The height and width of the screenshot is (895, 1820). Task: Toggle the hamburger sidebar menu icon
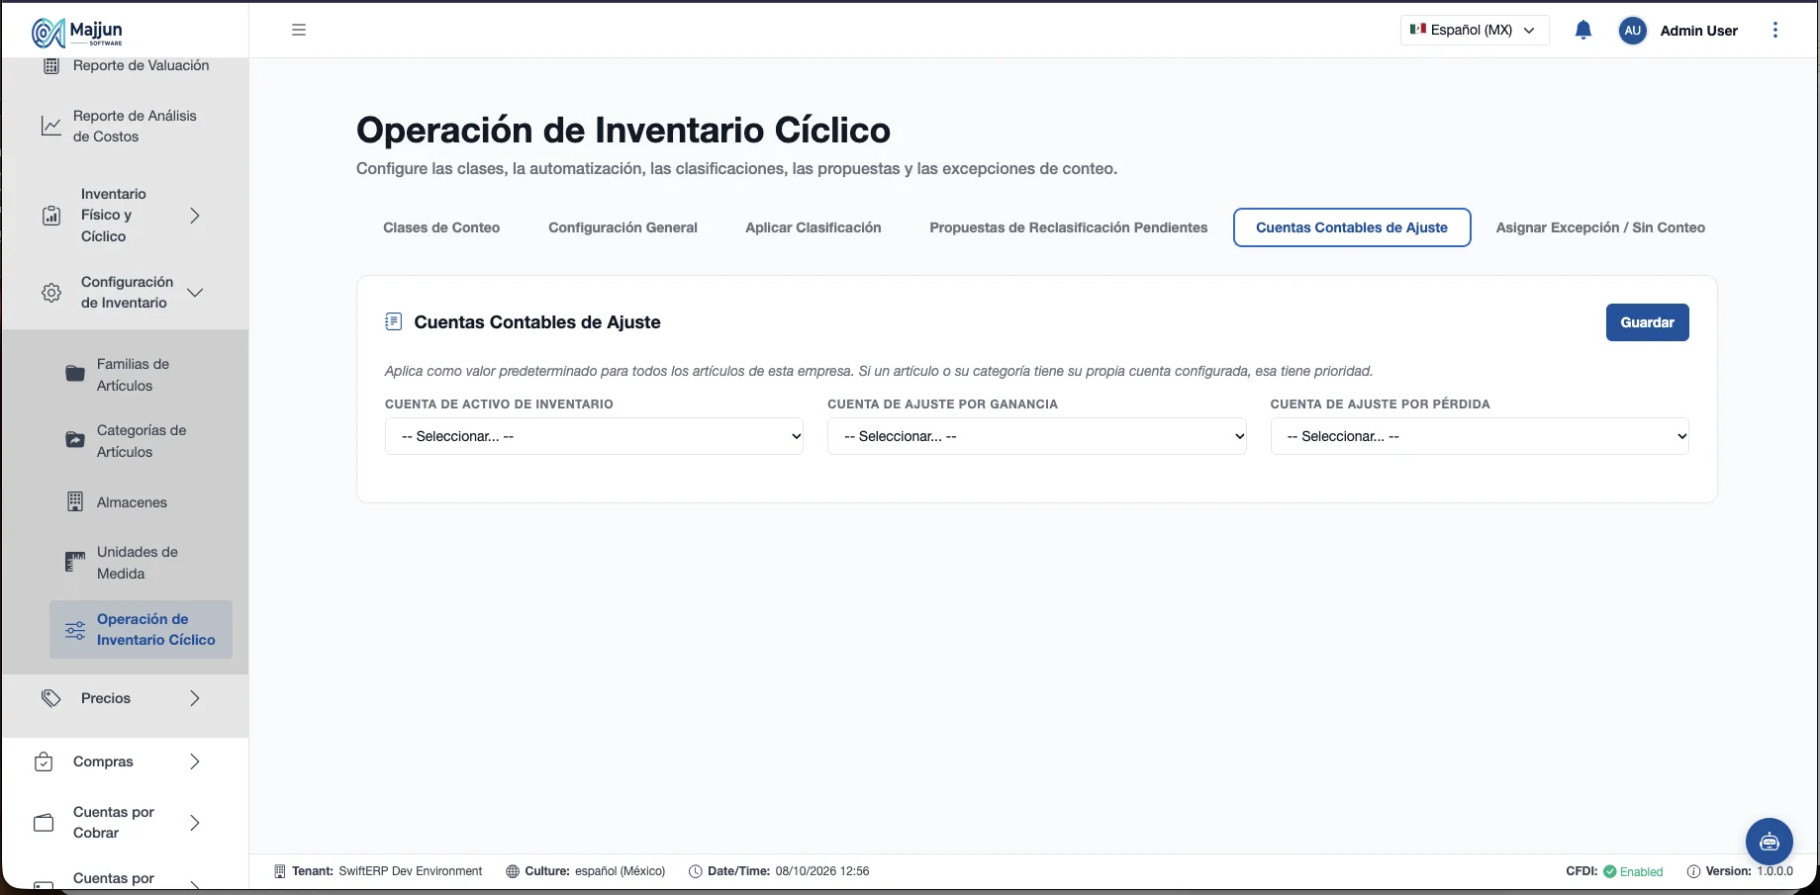click(299, 30)
